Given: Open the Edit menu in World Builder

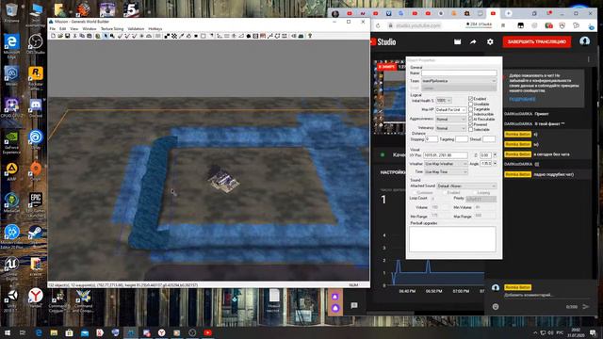Looking at the screenshot, I should click(x=63, y=29).
